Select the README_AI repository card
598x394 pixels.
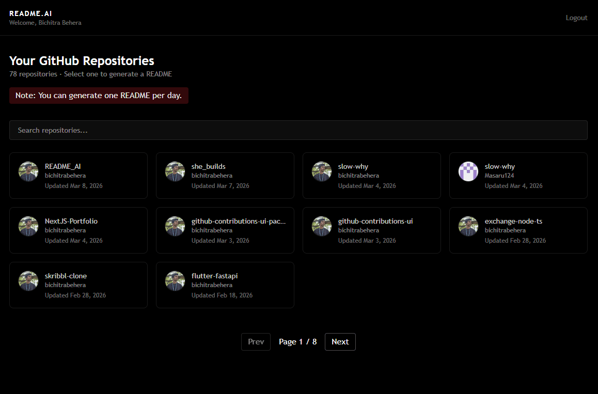78,176
